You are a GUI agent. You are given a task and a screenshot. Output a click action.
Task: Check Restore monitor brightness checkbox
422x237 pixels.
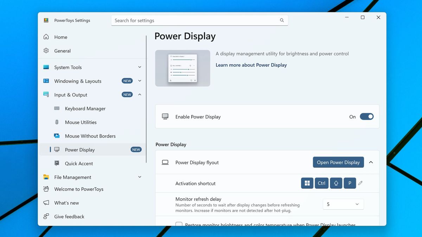click(179, 224)
